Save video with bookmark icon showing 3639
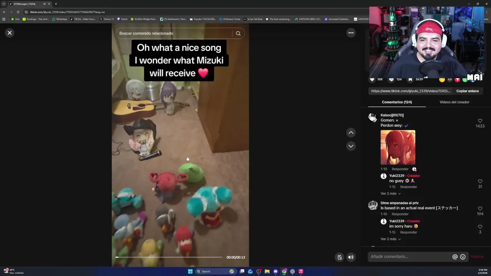 [x=410, y=79]
